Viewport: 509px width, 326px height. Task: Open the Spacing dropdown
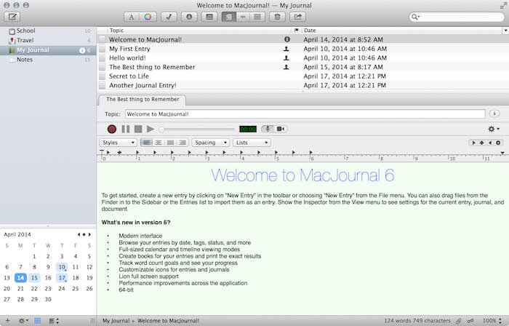pos(211,143)
